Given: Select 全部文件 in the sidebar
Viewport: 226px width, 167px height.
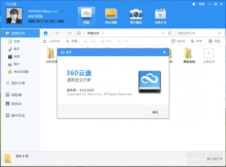Looking at the screenshot, I should click(x=20, y=33).
